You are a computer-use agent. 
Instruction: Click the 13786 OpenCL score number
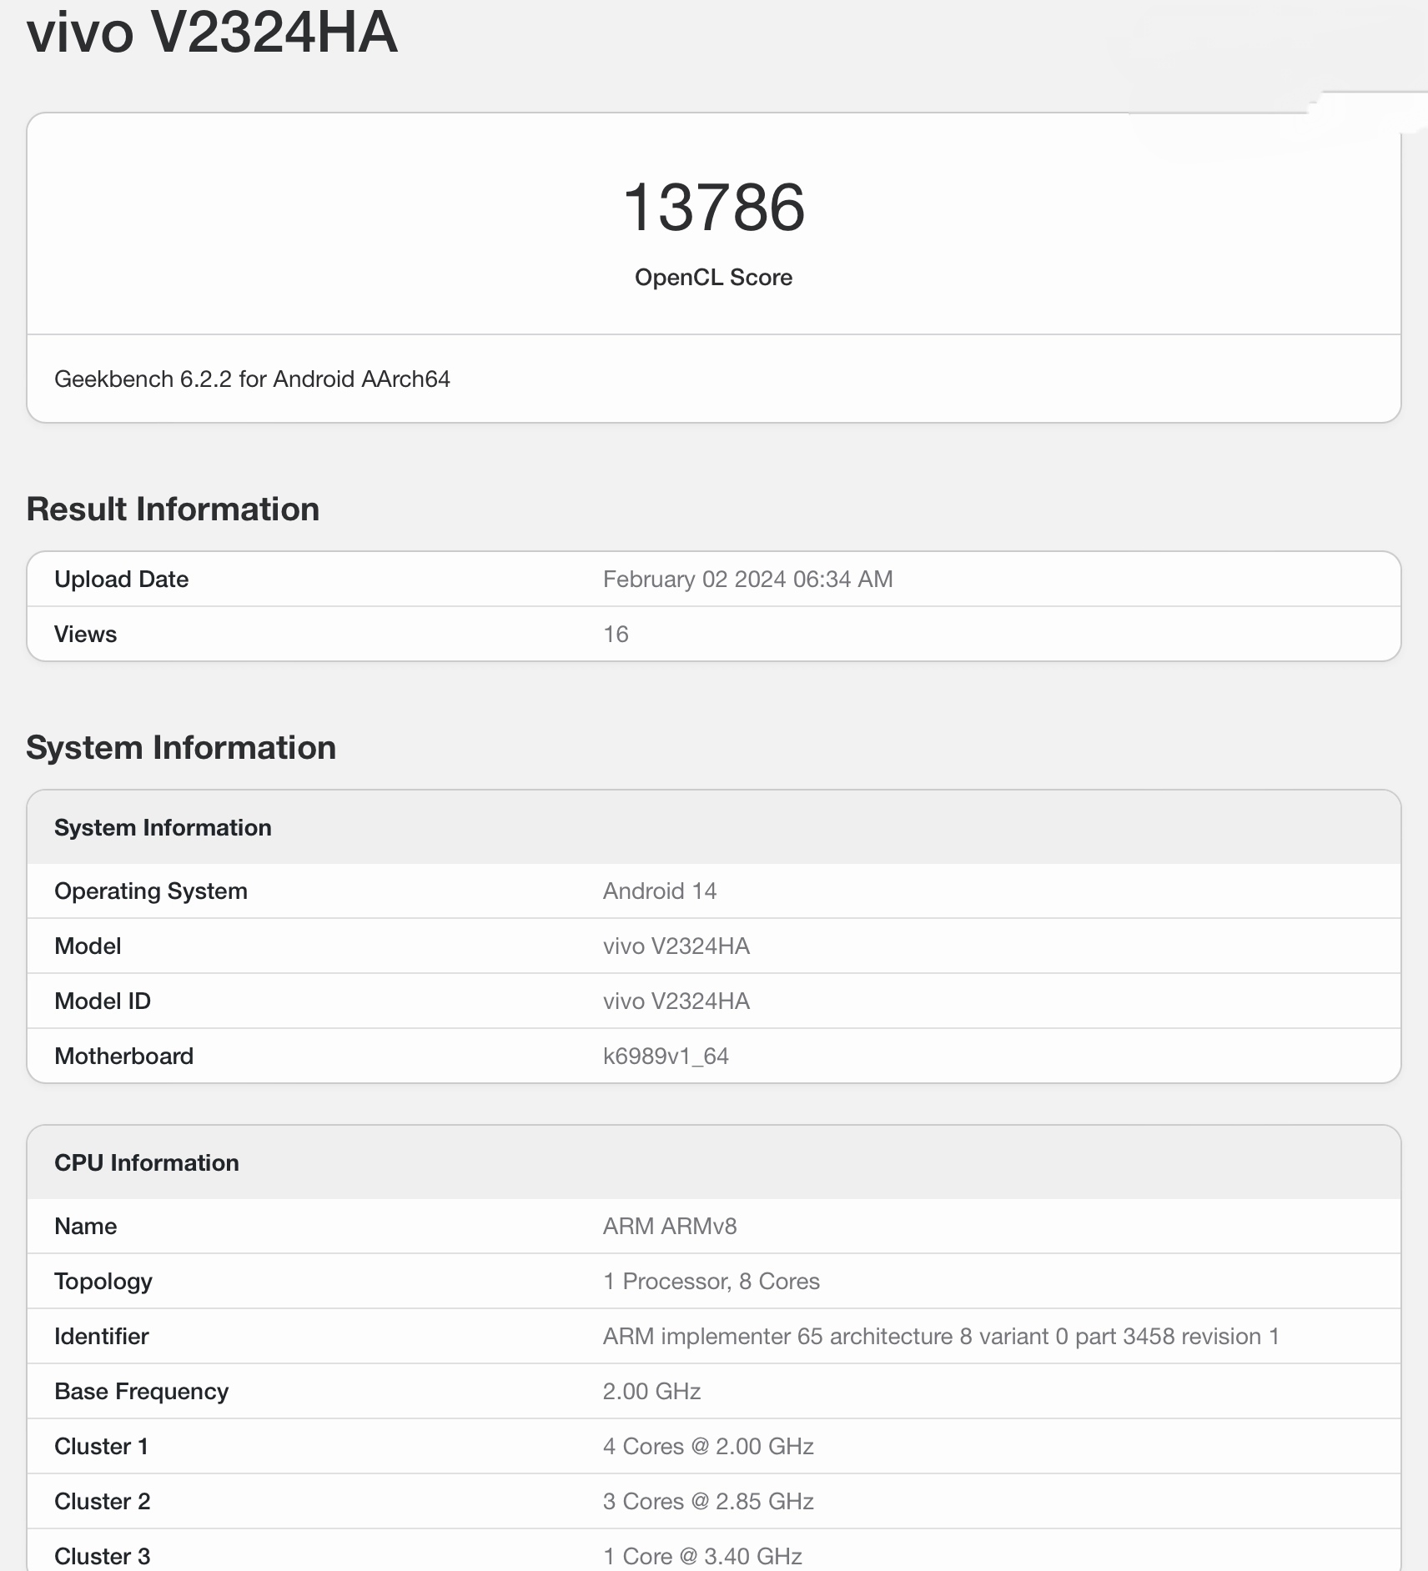point(713,208)
